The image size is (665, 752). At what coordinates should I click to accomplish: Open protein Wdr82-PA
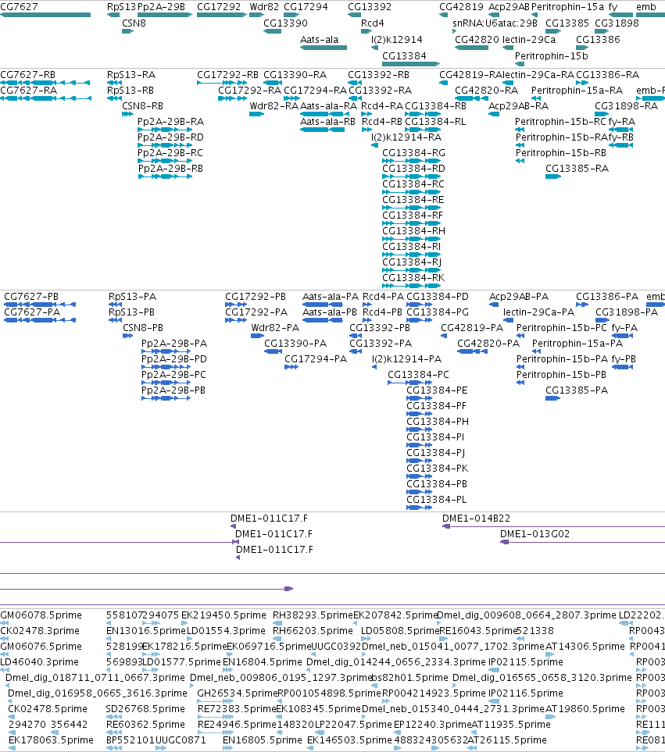(275, 328)
